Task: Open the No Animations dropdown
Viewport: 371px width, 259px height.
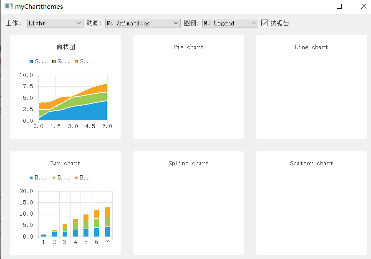Action: pos(142,23)
